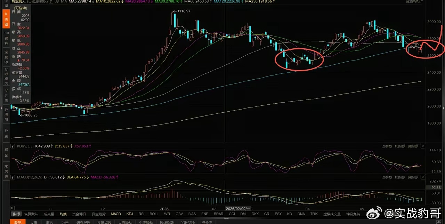Toggle the 成交量 indicator

coord(49,214)
